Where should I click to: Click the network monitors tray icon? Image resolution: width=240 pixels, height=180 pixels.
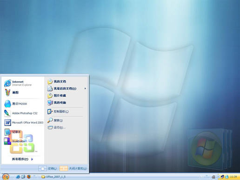click(222, 177)
